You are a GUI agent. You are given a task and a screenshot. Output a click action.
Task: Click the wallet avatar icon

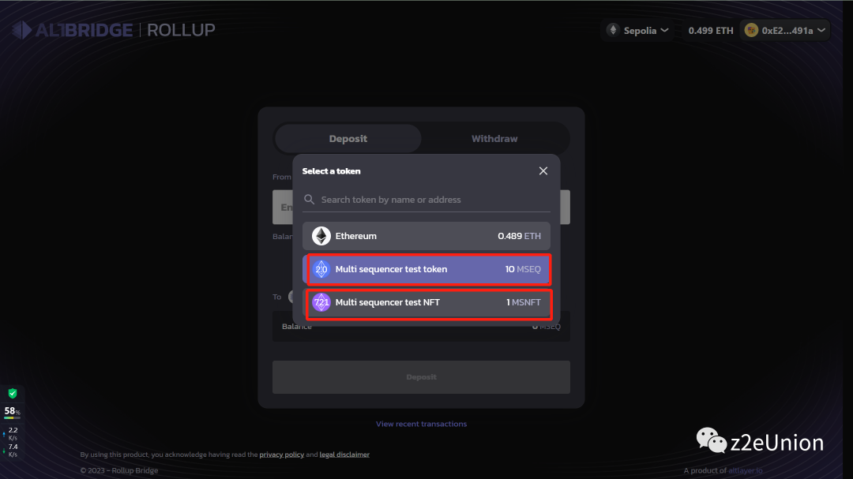coord(751,30)
